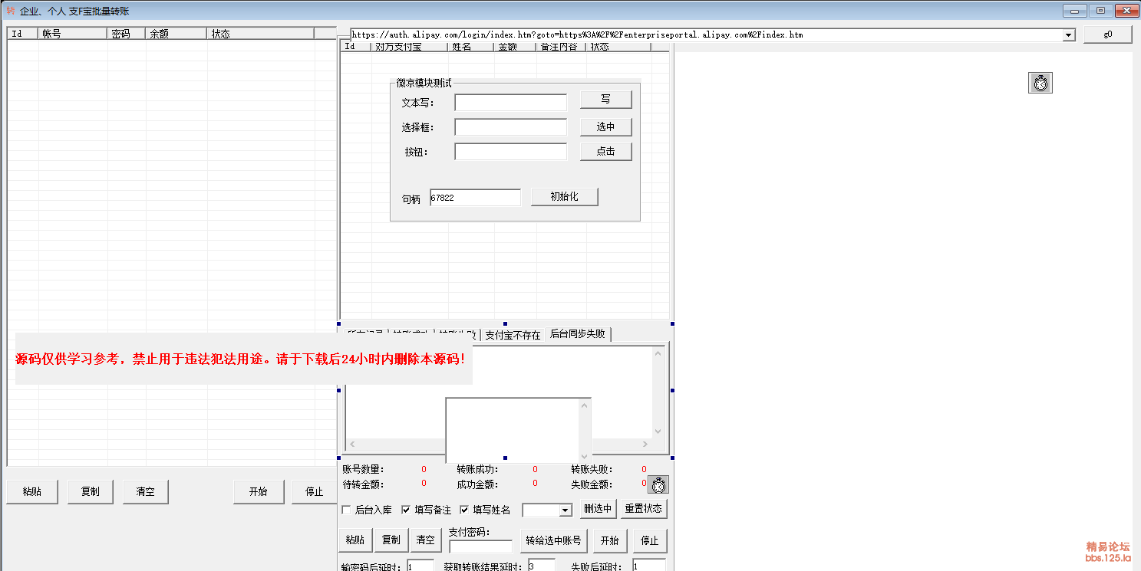The height and width of the screenshot is (571, 1141).
Task: Focus the 文本写 input field
Action: click(510, 102)
